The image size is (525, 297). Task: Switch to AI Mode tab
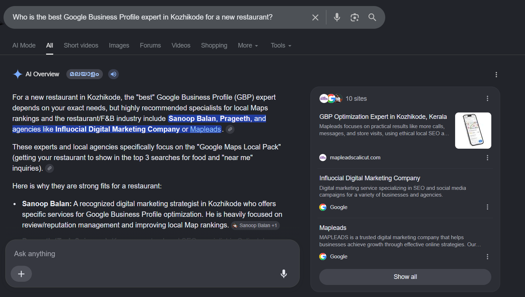pyautogui.click(x=24, y=45)
